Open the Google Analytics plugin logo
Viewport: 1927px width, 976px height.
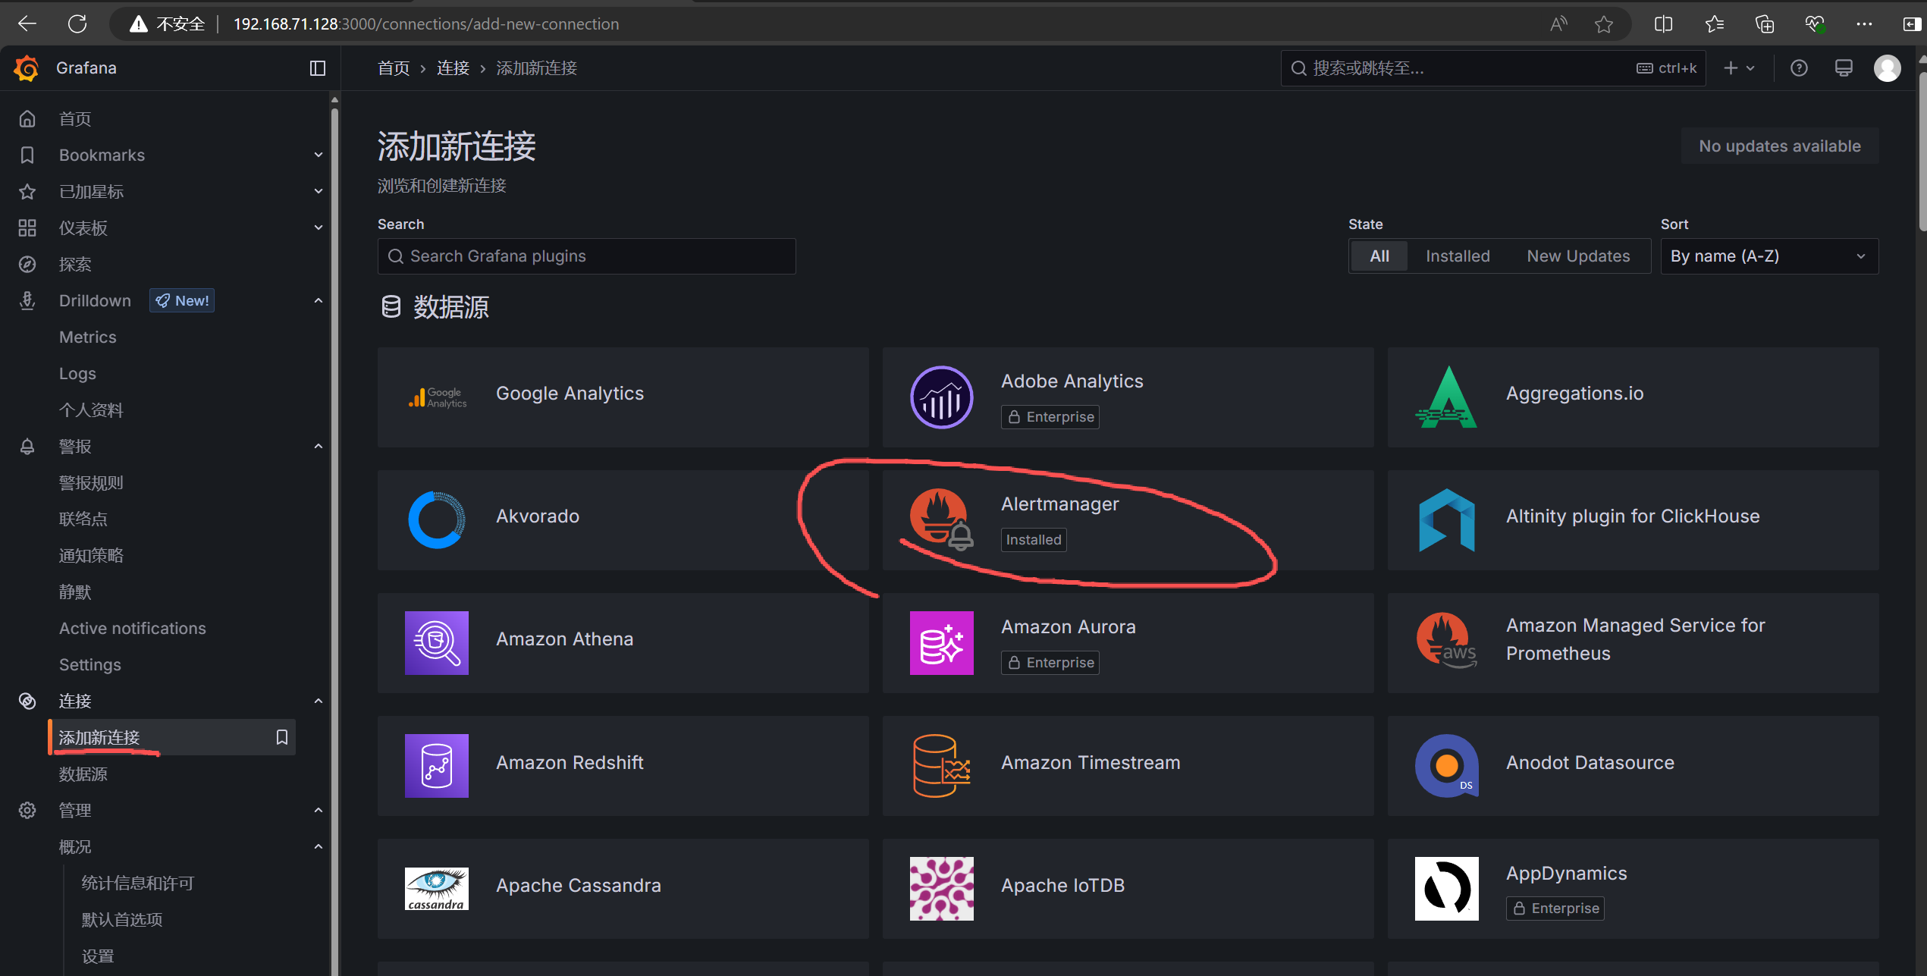pos(438,397)
